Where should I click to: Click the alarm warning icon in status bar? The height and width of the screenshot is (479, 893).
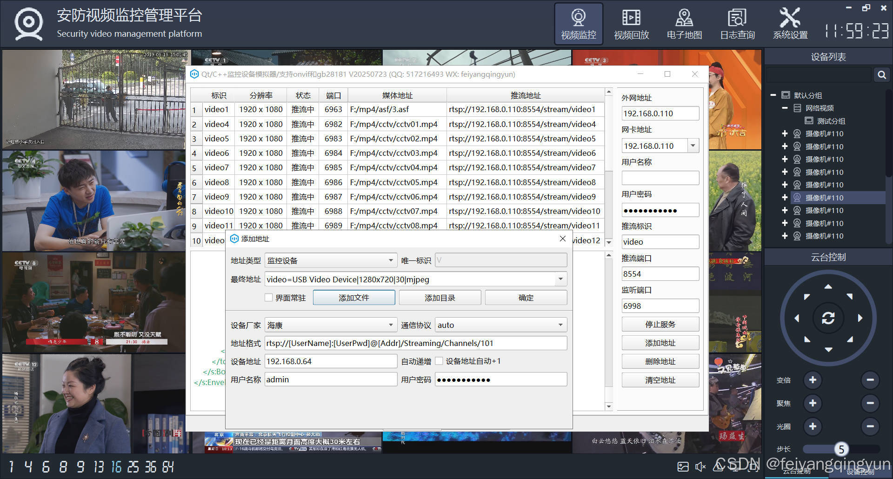[719, 467]
